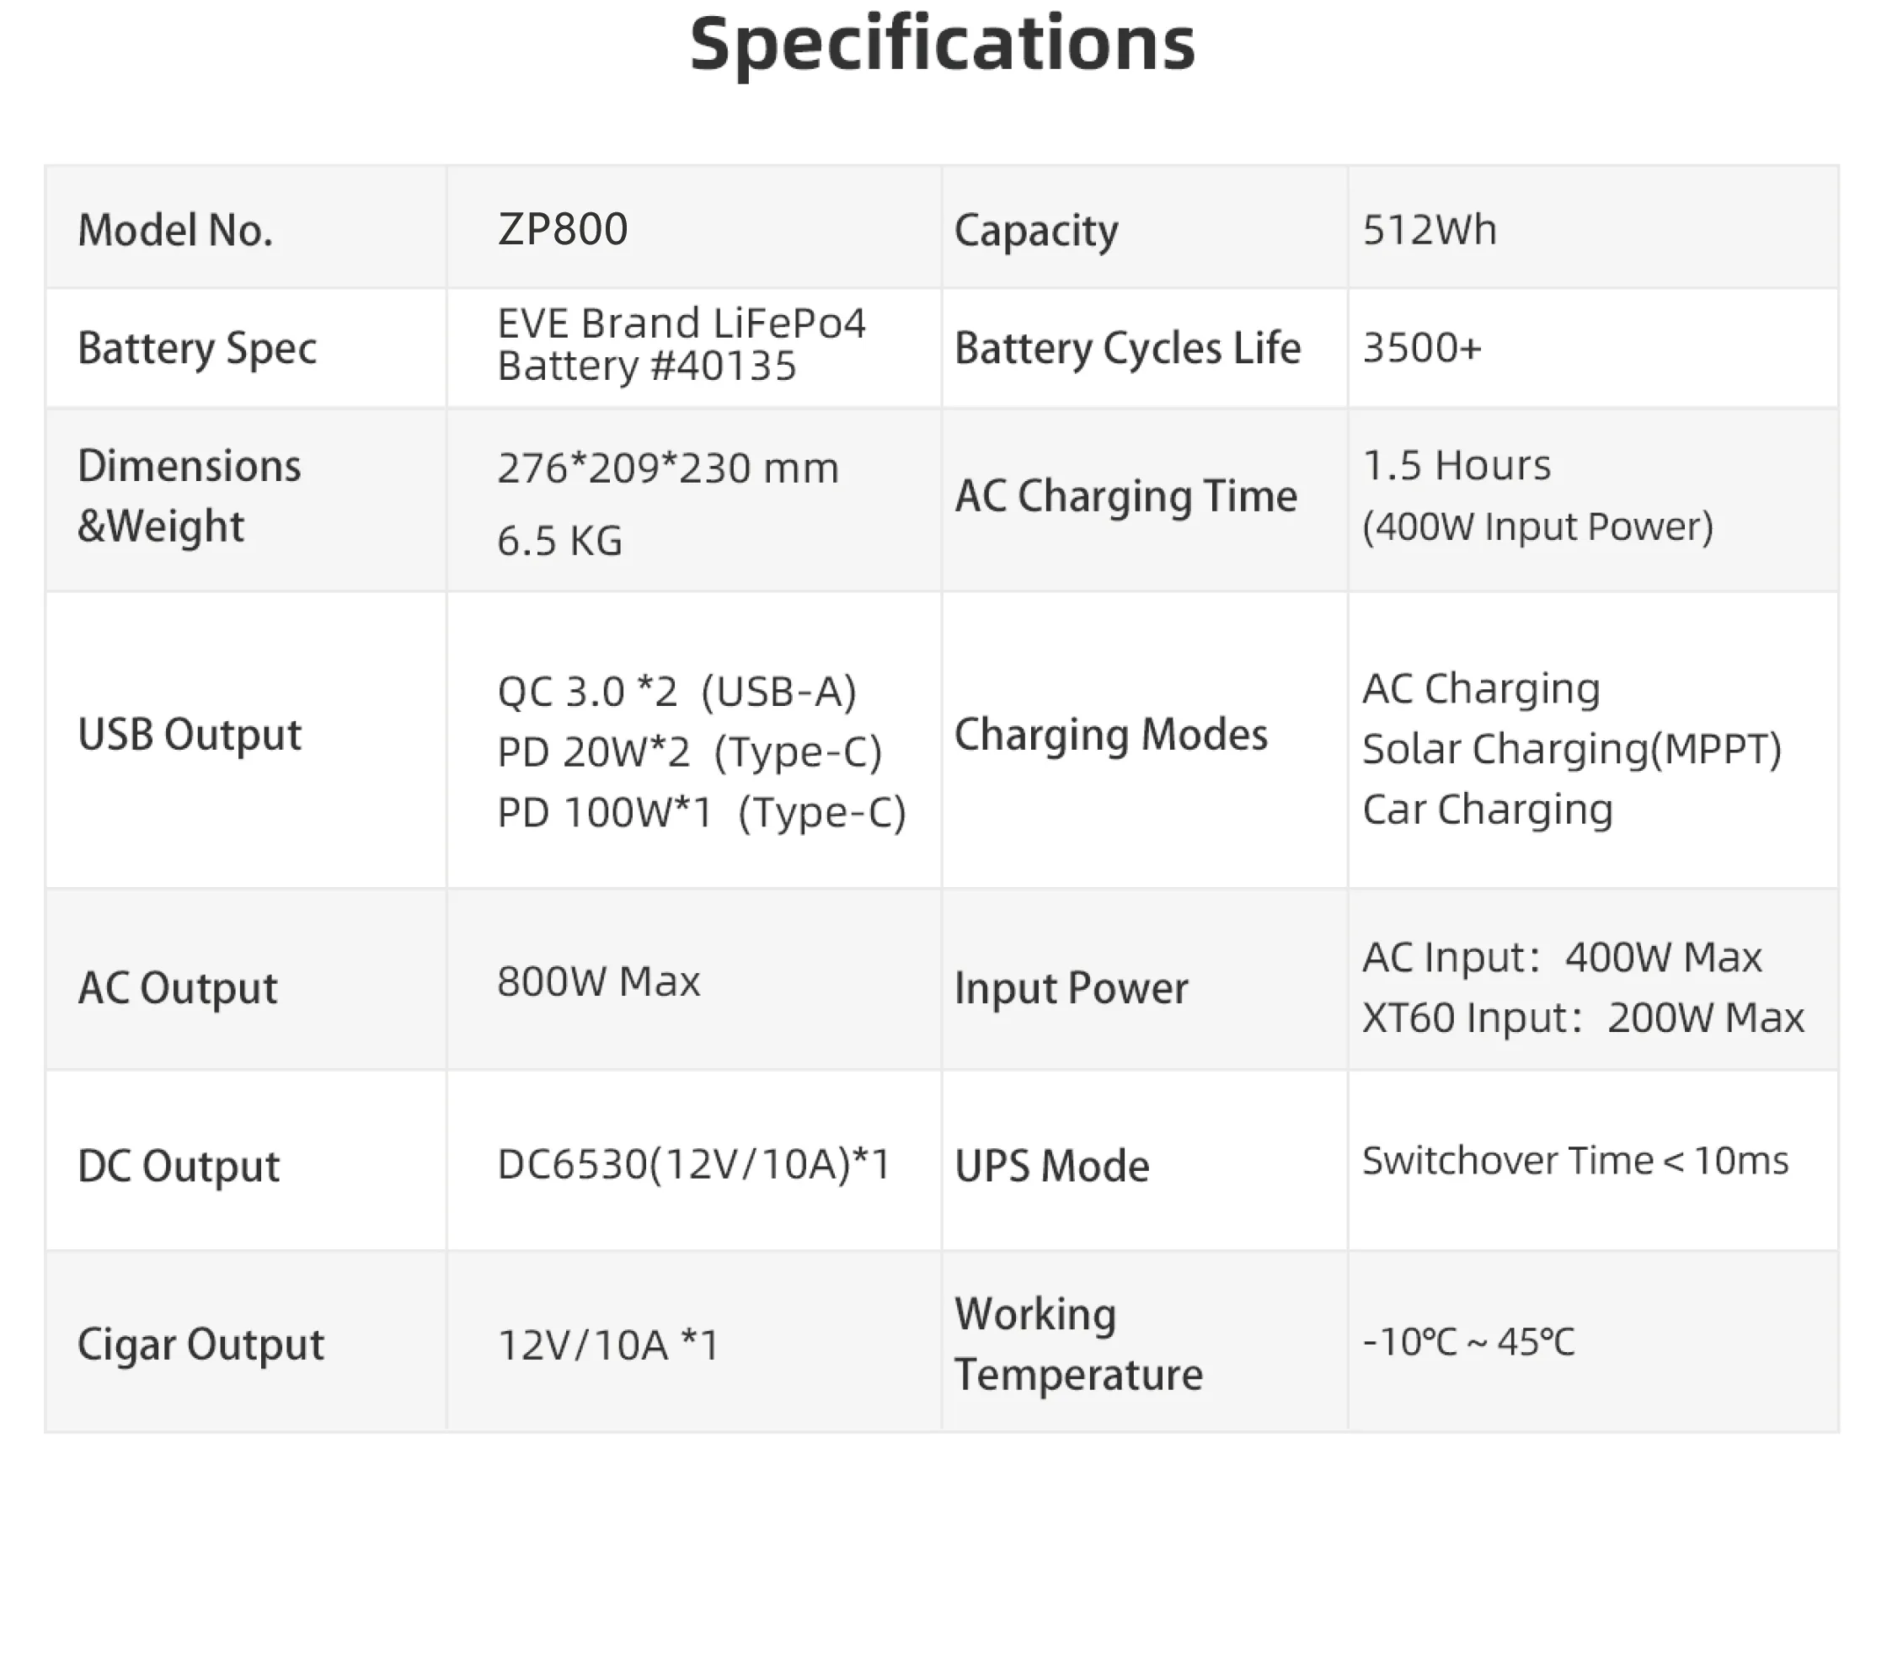Select the ZP800 model value
Image resolution: width=1887 pixels, height=1668 pixels.
562,229
